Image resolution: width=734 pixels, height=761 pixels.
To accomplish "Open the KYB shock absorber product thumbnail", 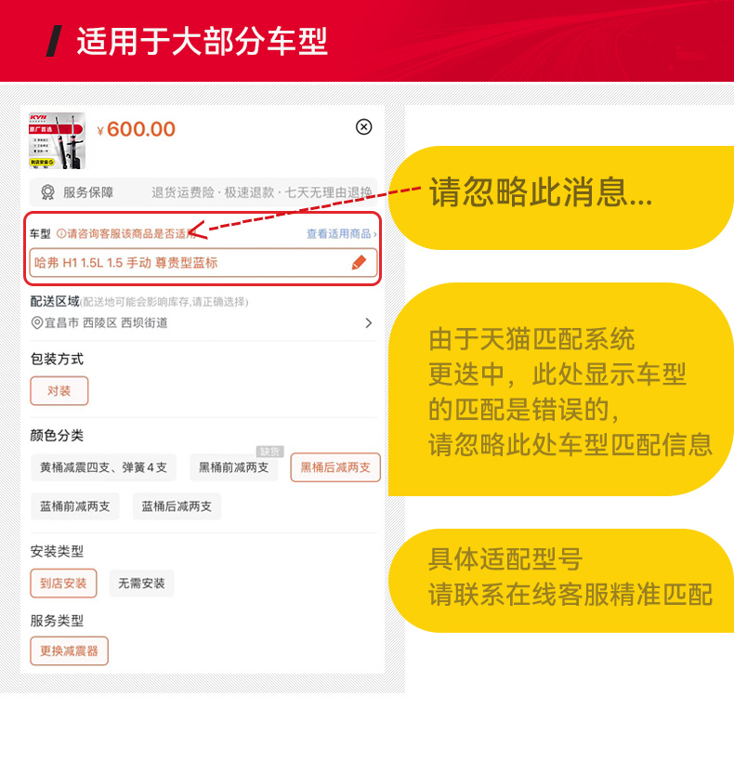I will pos(57,140).
